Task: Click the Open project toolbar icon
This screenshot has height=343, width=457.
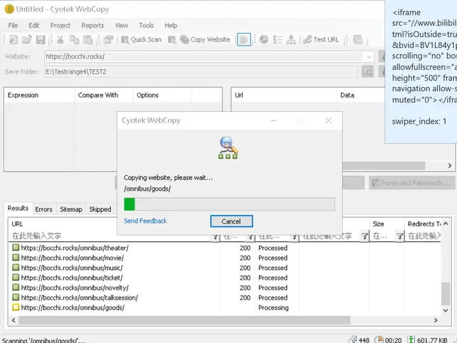Action: [x=27, y=39]
